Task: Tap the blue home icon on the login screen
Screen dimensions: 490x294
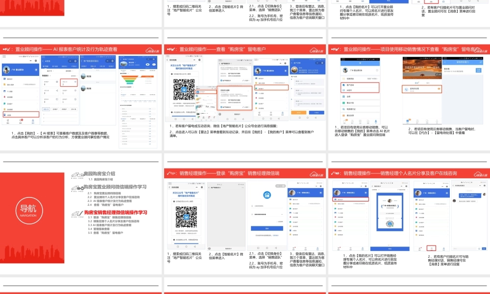Action: coord(267,196)
